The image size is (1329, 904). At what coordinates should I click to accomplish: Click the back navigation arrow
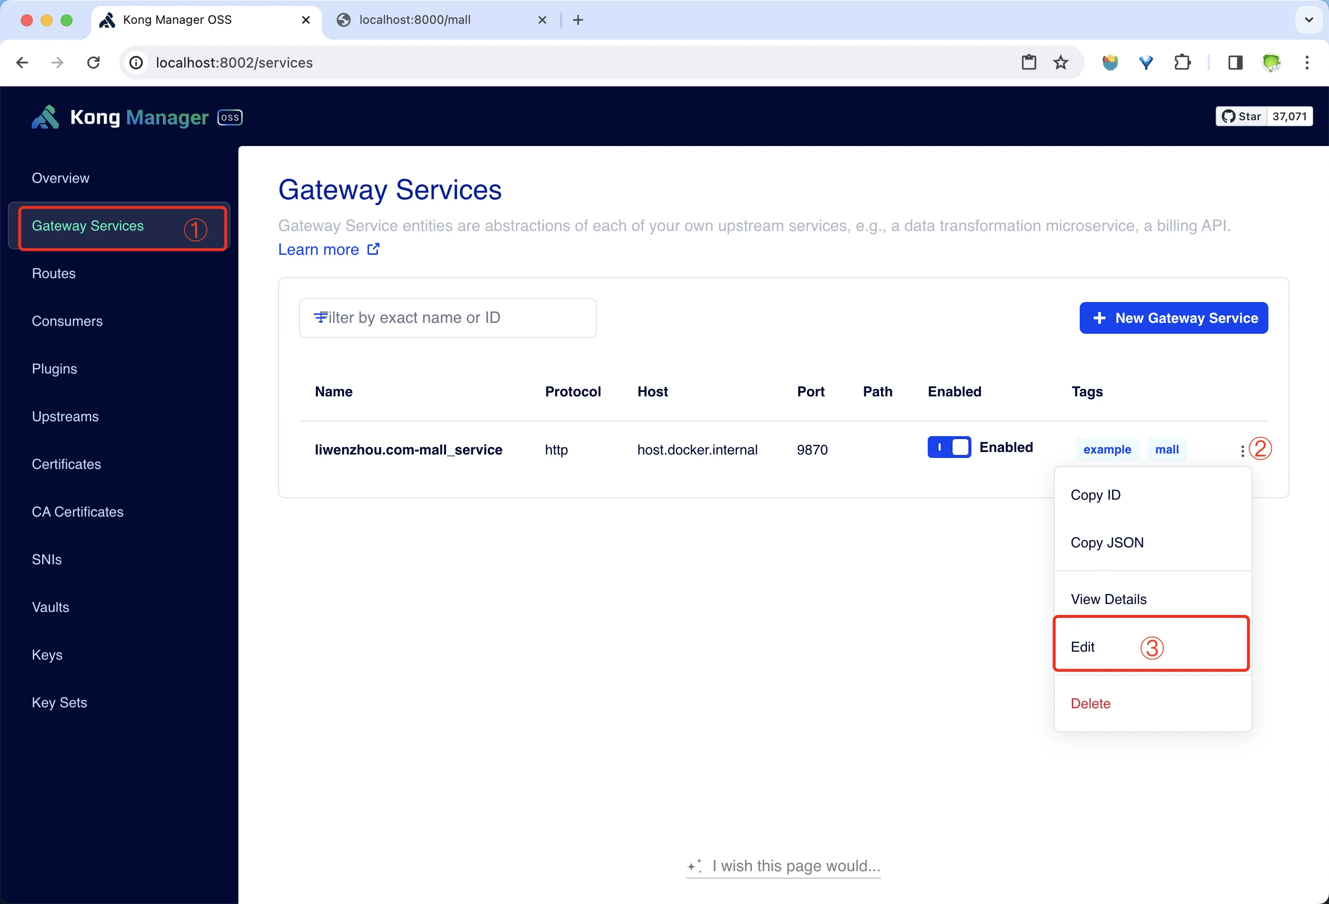click(22, 62)
